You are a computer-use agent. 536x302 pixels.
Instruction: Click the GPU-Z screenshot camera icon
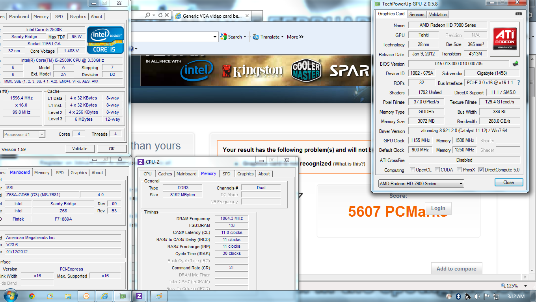(519, 14)
